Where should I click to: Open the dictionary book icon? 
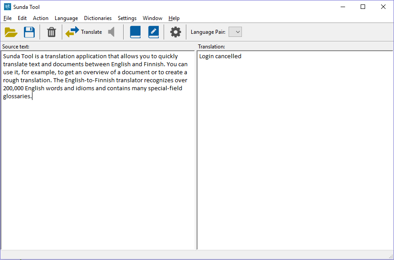coord(135,32)
